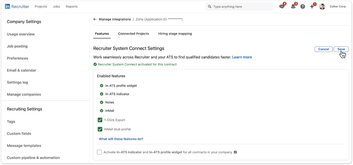Switch to Hiring stage mapping tab
Viewport: 353px width, 165px height.
175,34
